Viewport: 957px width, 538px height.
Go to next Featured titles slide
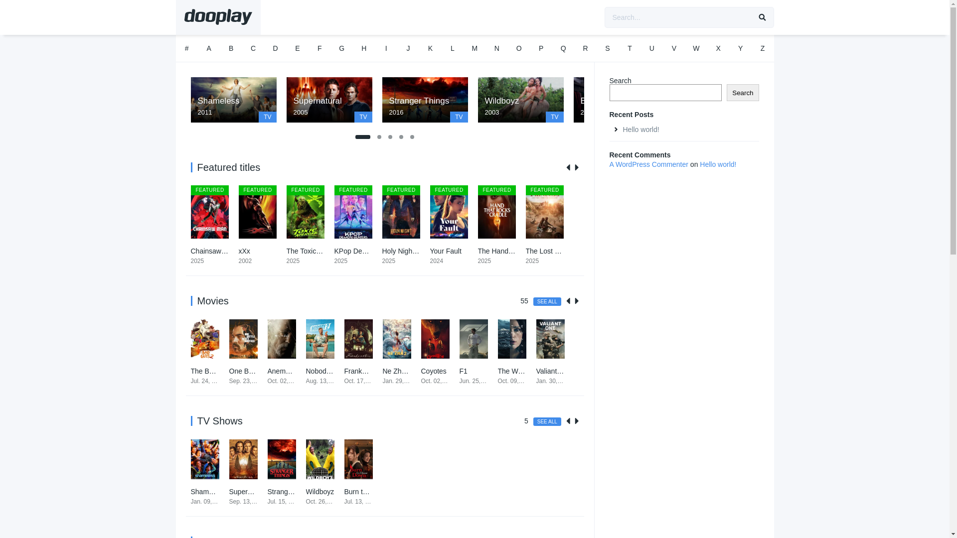(577, 167)
